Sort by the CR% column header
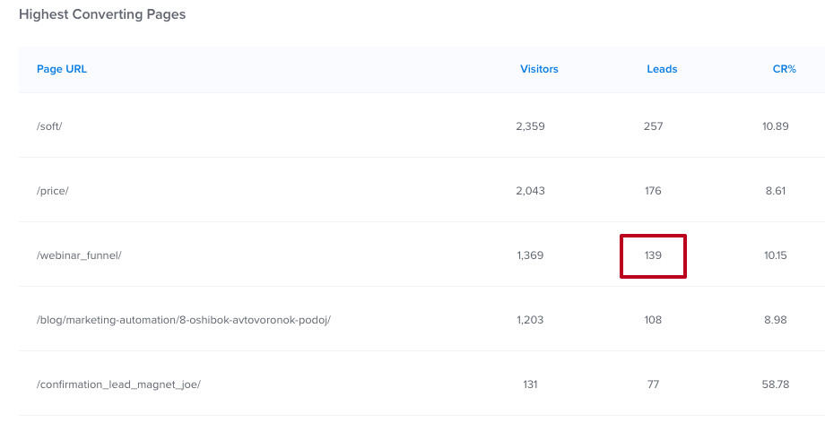 click(x=785, y=69)
